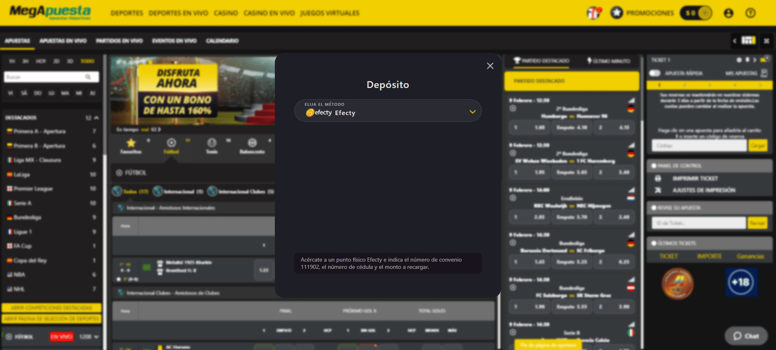The height and width of the screenshot is (350, 776).
Task: Expand the En tiempo real arrow
Action: (x=159, y=130)
